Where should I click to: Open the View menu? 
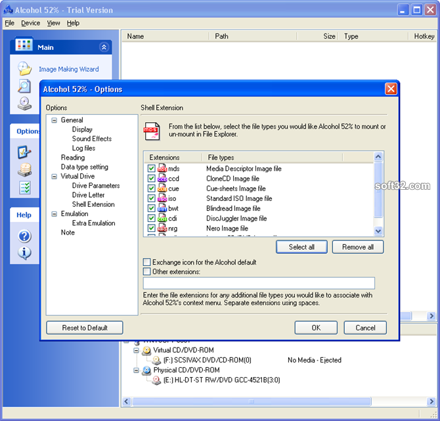pyautogui.click(x=53, y=23)
